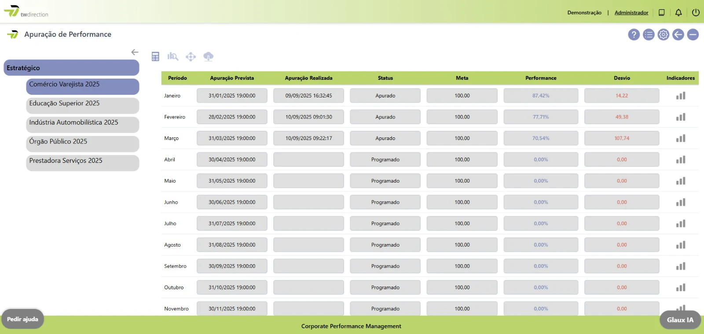This screenshot has width=704, height=334.
Task: Click the Meta column header
Action: [462, 78]
